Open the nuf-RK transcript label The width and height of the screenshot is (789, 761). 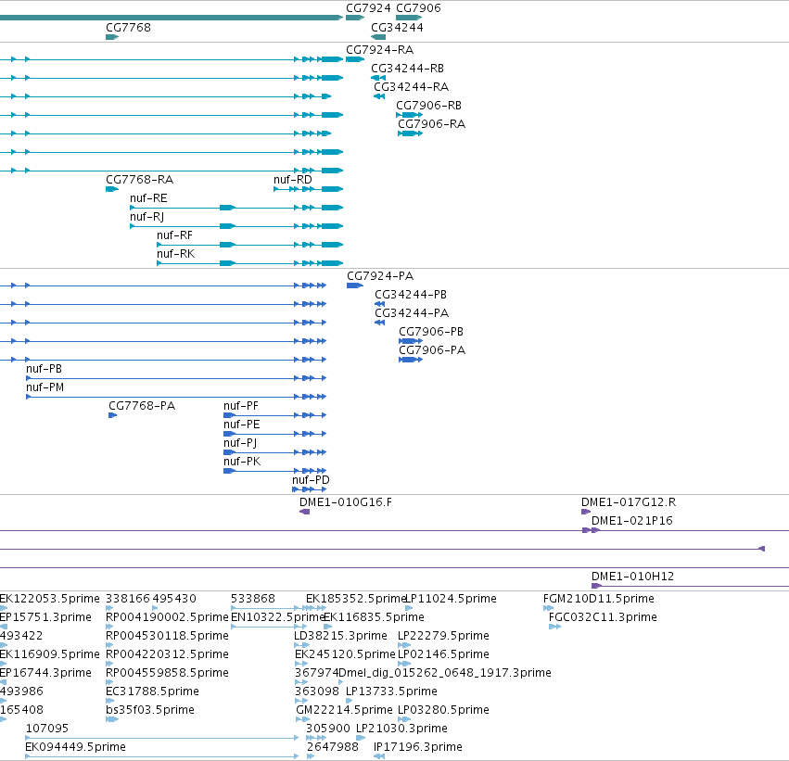pyautogui.click(x=175, y=254)
